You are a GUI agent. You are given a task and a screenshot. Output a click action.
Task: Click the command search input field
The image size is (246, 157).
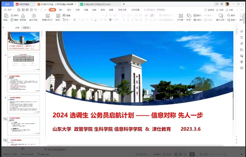tap(155, 10)
